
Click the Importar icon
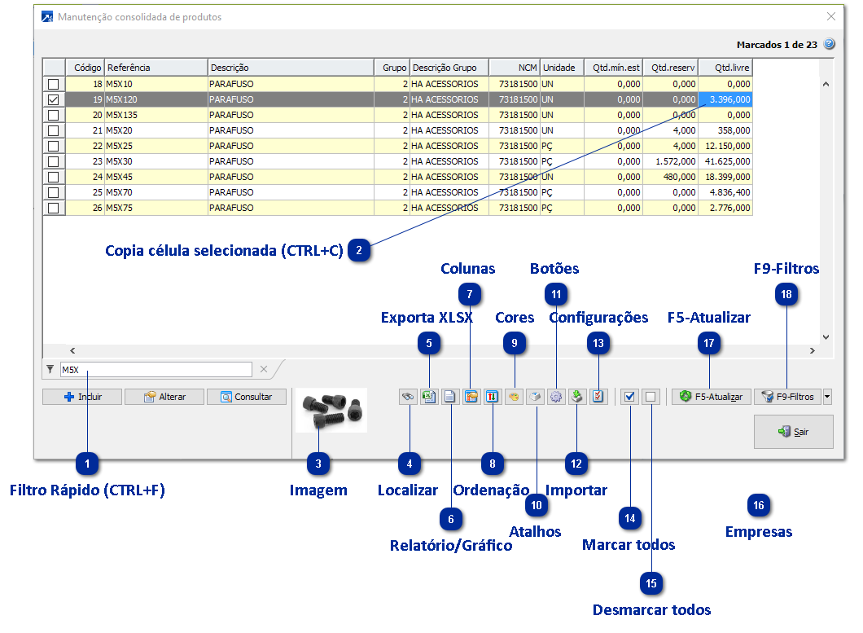tap(577, 397)
